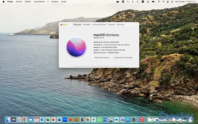Open the App Store from Dock

pos(128,119)
